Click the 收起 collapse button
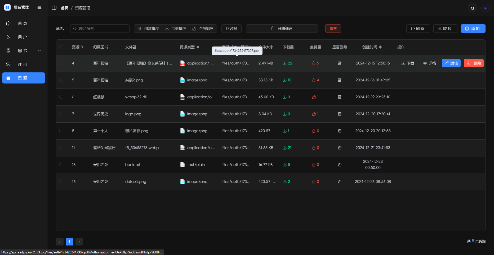The image size is (494, 255). click(x=445, y=29)
